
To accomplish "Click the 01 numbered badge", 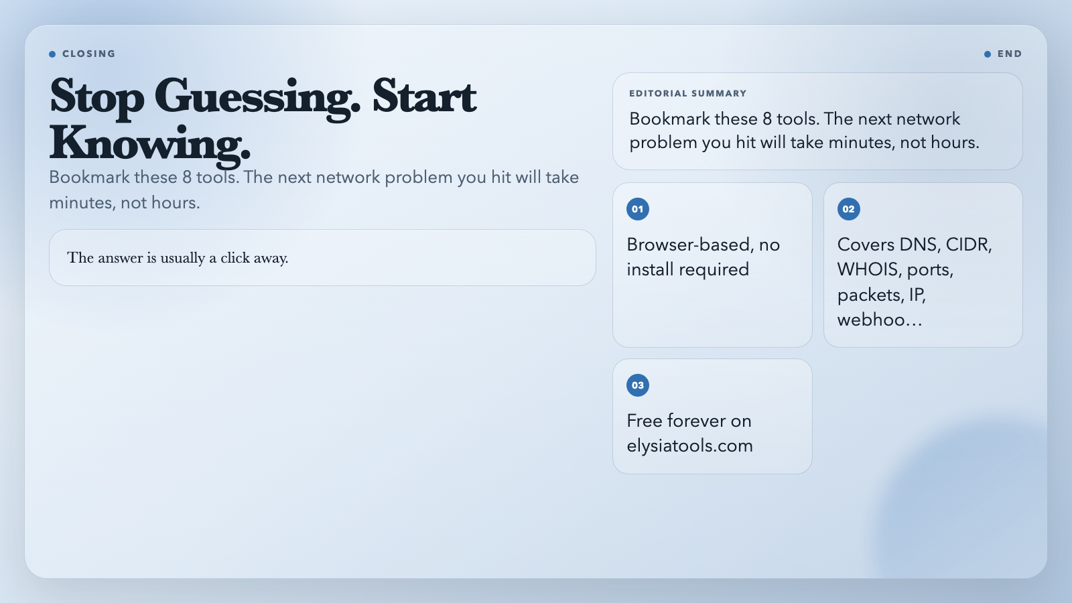I will [638, 209].
